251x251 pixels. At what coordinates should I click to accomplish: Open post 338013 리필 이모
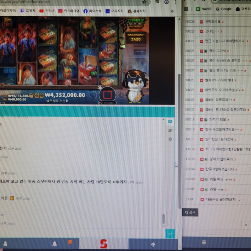click(221, 179)
